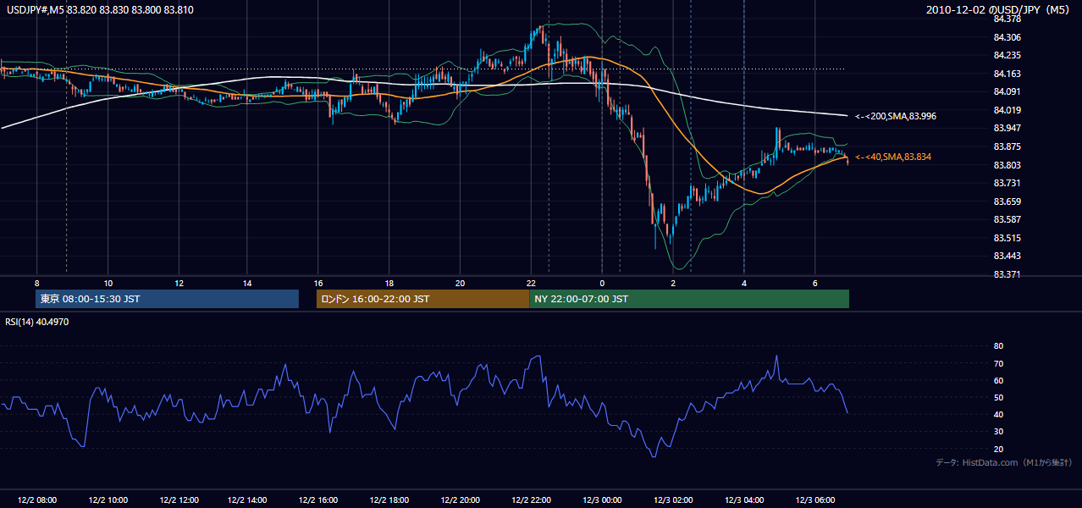Click the hour 2 tick under the price chart
Screen dimensions: 1082x508
tap(673, 283)
